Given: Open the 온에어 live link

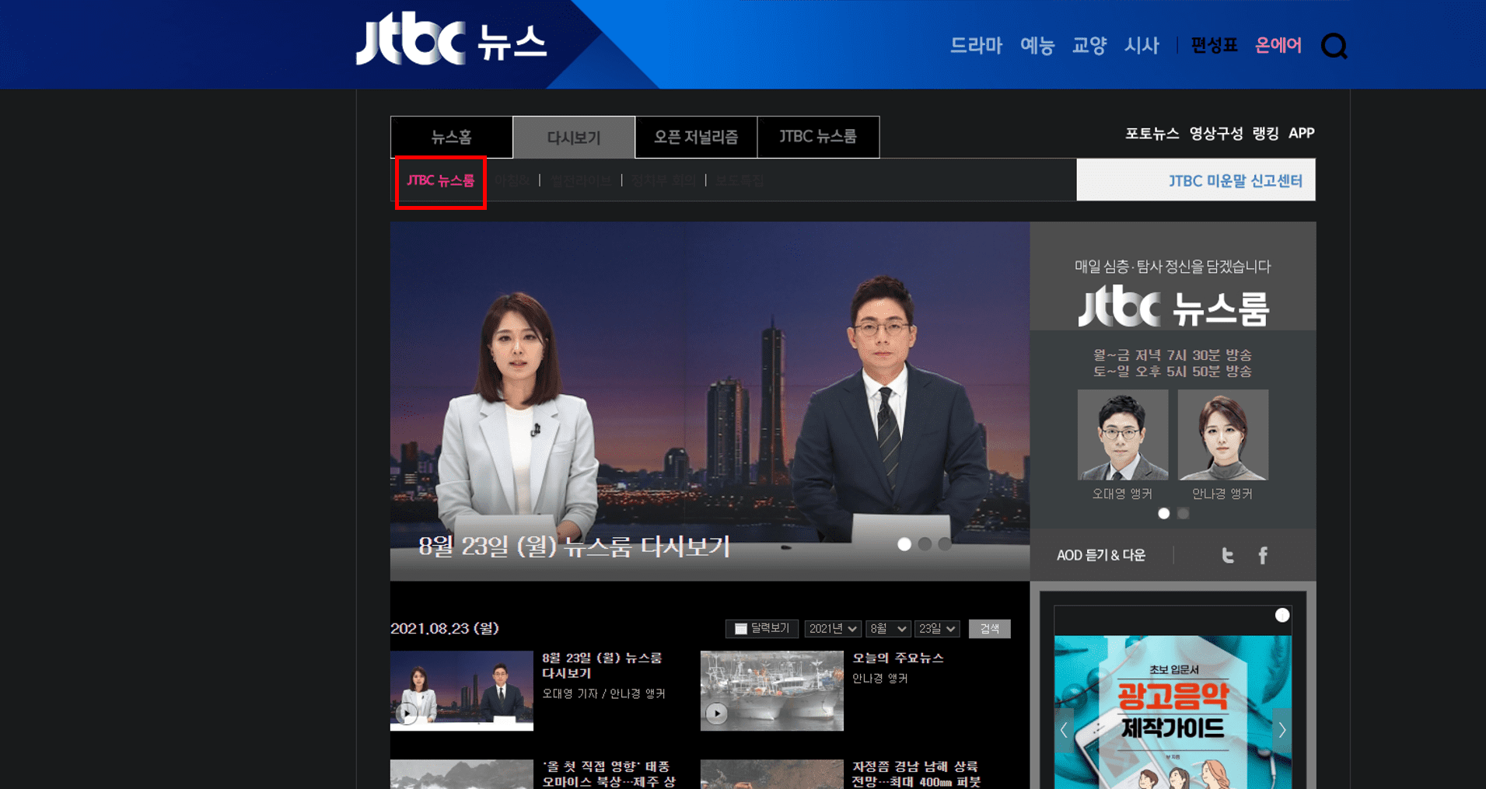Looking at the screenshot, I should click(x=1278, y=45).
